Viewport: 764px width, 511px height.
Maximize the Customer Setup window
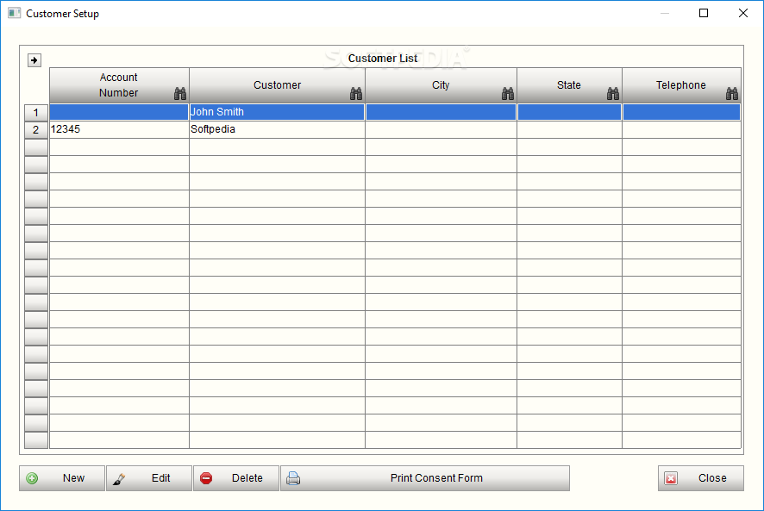pos(704,13)
